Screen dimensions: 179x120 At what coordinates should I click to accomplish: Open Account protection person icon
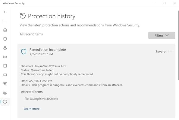(5, 48)
